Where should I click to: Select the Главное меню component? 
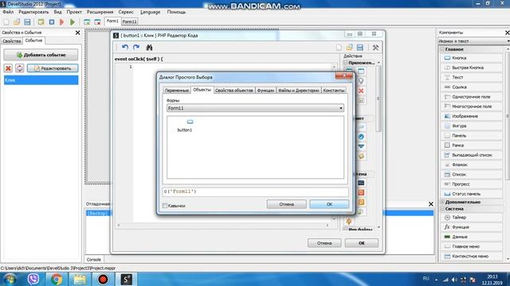pyautogui.click(x=472, y=246)
